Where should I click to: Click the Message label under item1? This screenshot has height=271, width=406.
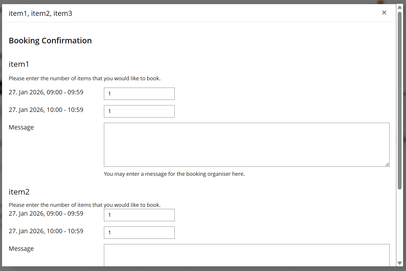(21, 127)
